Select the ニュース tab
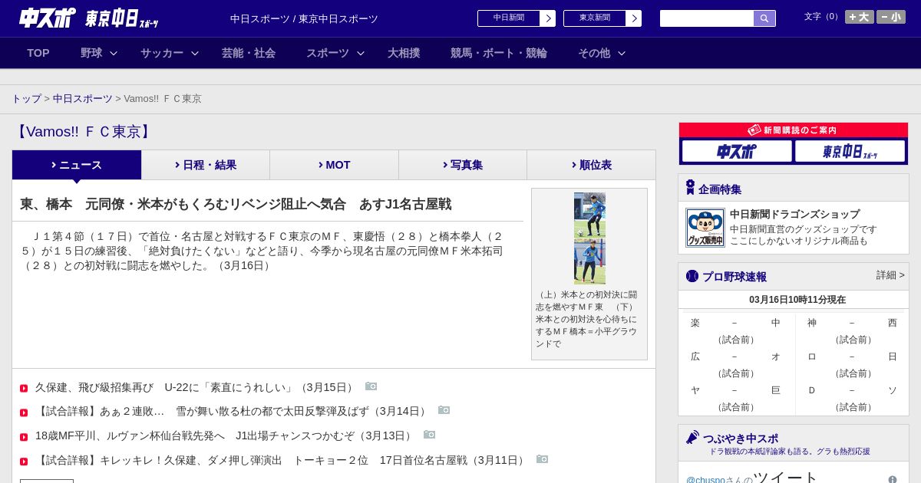Image resolution: width=921 pixels, height=483 pixels. pyautogui.click(x=77, y=165)
